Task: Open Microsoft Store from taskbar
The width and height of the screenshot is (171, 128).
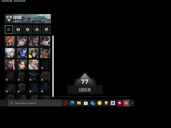Action: 86,103
